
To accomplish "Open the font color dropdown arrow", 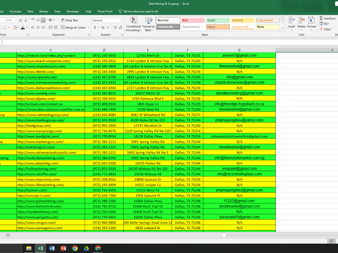I will tap(26, 28).
